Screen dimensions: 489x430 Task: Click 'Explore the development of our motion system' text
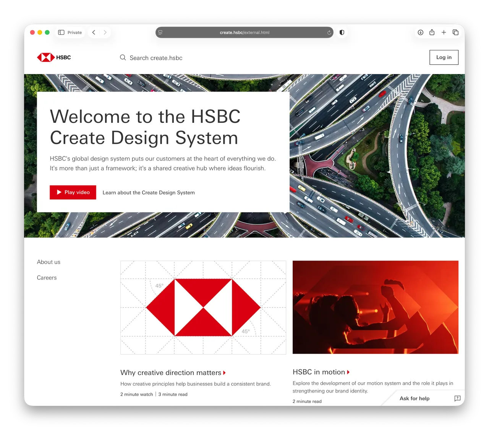click(x=373, y=387)
